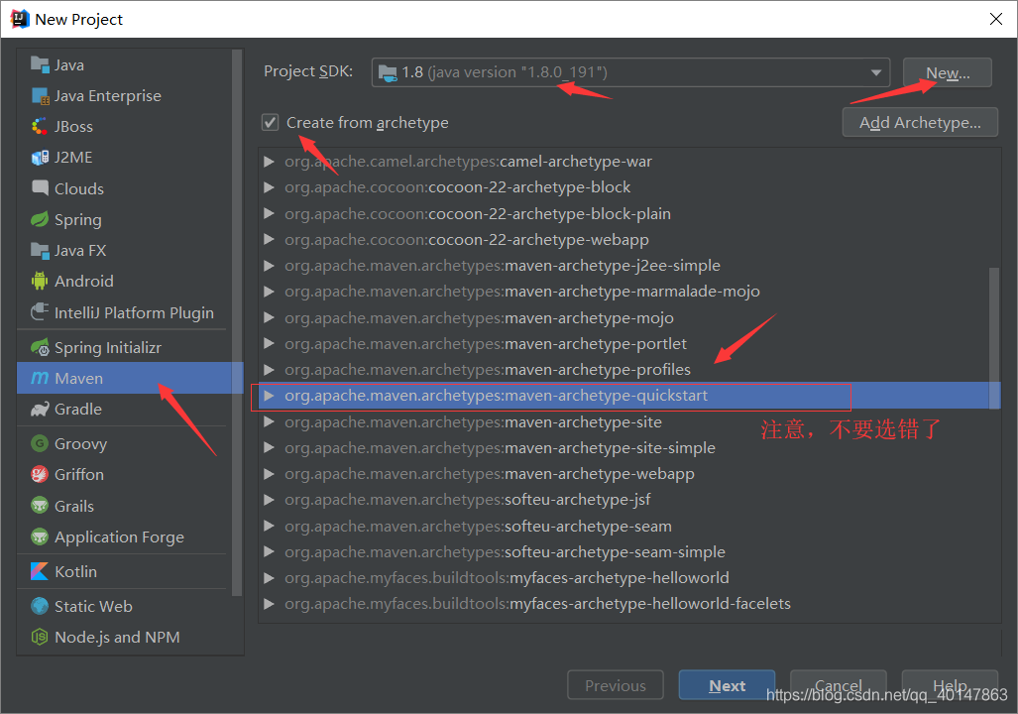The width and height of the screenshot is (1018, 714).
Task: Click the Spring Initializr icon
Action: point(40,348)
